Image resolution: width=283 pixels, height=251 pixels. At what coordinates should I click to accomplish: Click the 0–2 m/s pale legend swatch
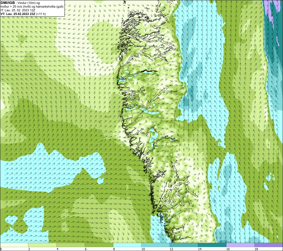pos(14,245)
